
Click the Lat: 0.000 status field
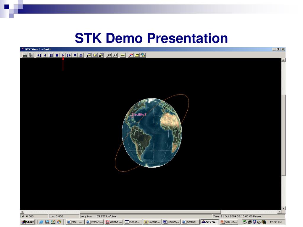(x=34, y=216)
